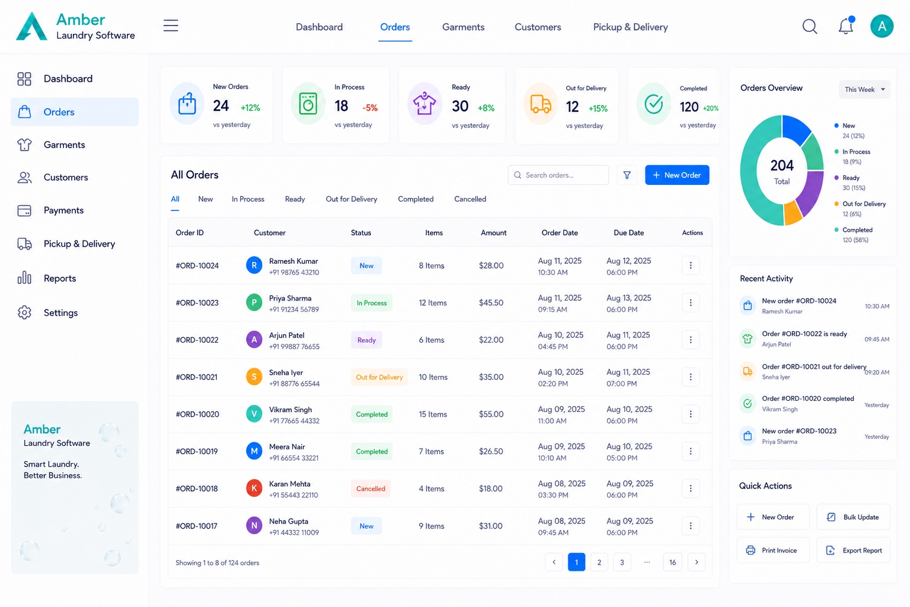Go to the previous orders page
The height and width of the screenshot is (607, 910).
point(554,562)
